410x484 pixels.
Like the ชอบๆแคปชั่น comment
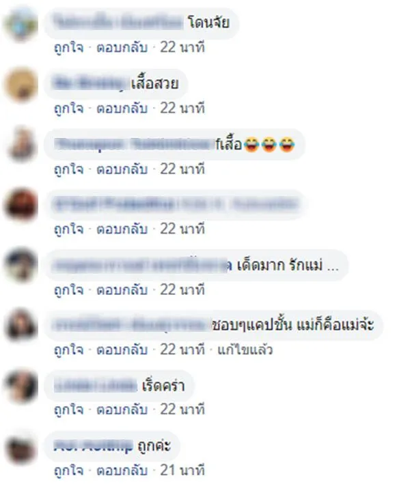click(69, 350)
